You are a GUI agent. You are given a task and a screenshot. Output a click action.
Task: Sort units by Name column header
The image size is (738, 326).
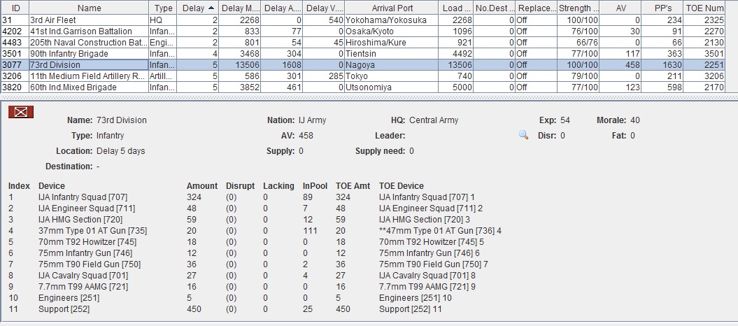click(89, 8)
